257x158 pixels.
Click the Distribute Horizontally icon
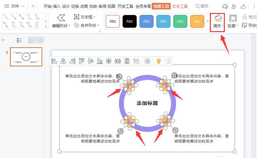(x=118, y=61)
